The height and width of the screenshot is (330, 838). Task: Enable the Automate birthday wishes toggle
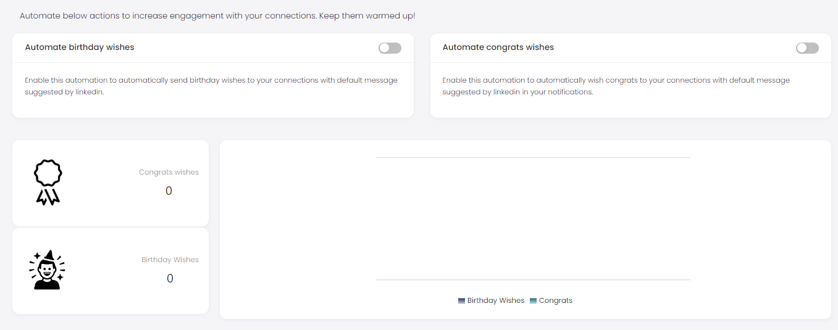[390, 48]
